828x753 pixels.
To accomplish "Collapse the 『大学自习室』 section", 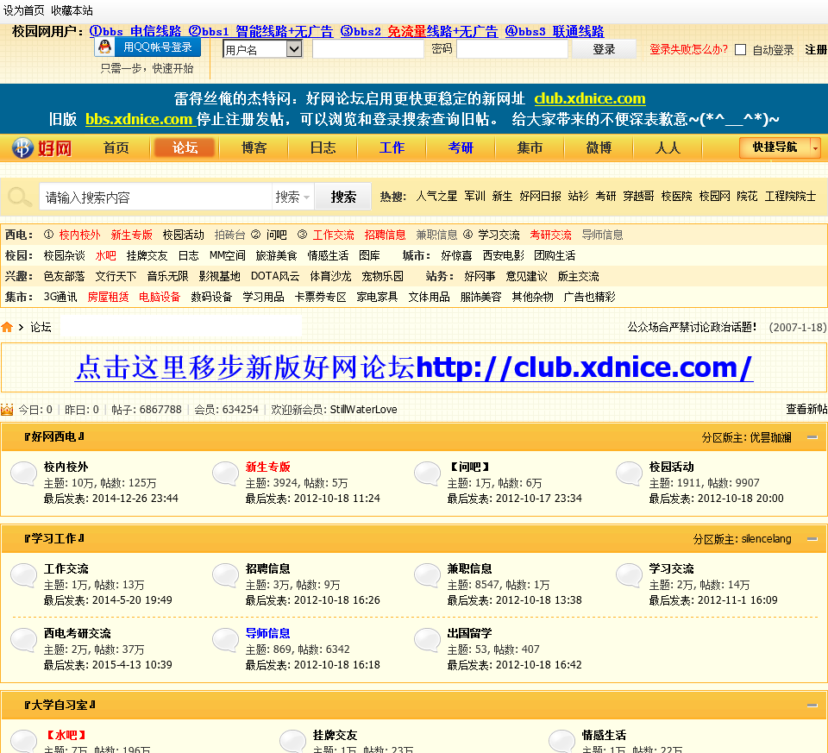I will [812, 706].
